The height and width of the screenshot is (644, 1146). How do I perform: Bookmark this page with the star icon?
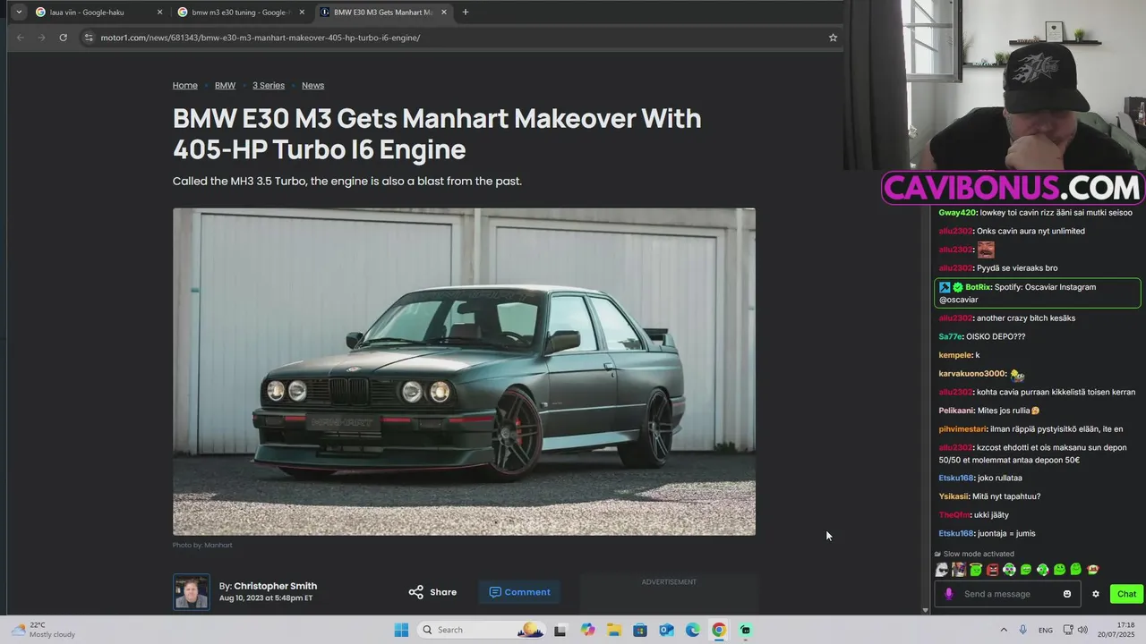[833, 38]
